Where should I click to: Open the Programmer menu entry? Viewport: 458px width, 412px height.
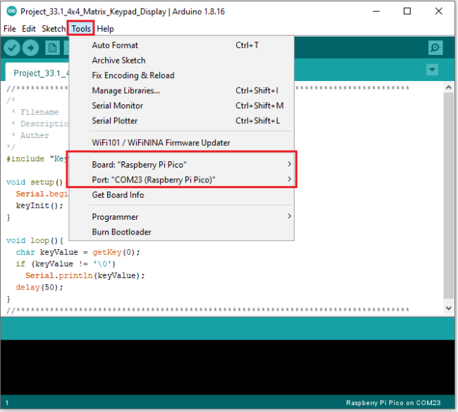[x=181, y=217]
